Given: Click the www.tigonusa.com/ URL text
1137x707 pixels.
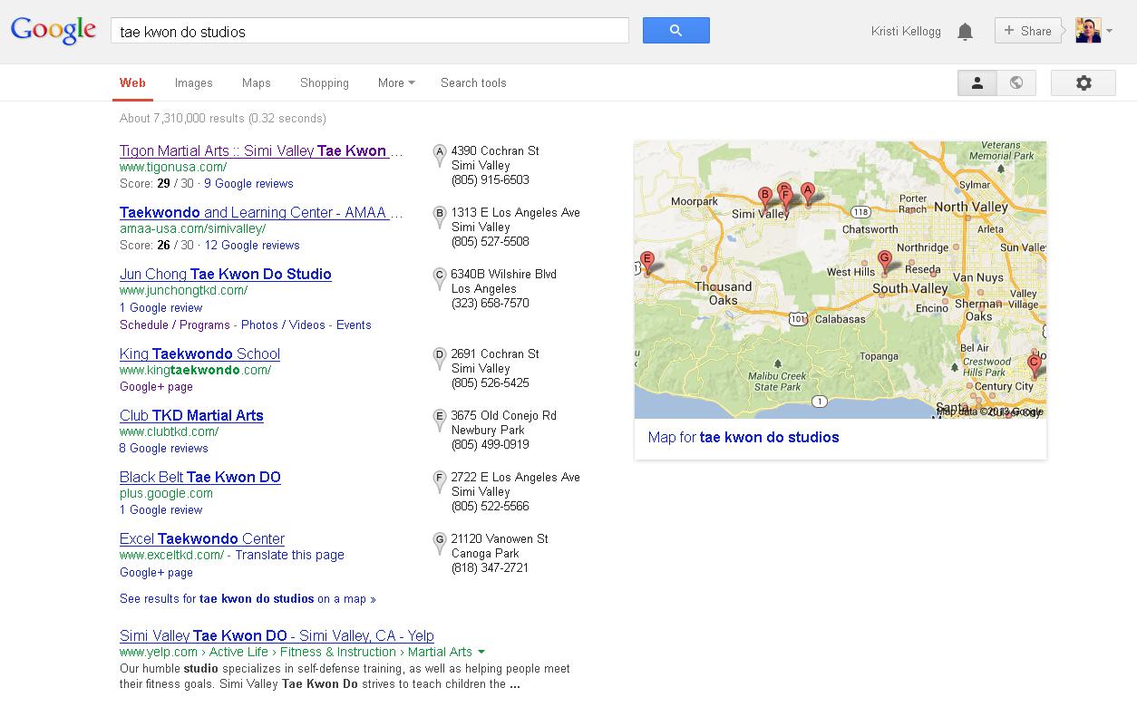Looking at the screenshot, I should 173,167.
